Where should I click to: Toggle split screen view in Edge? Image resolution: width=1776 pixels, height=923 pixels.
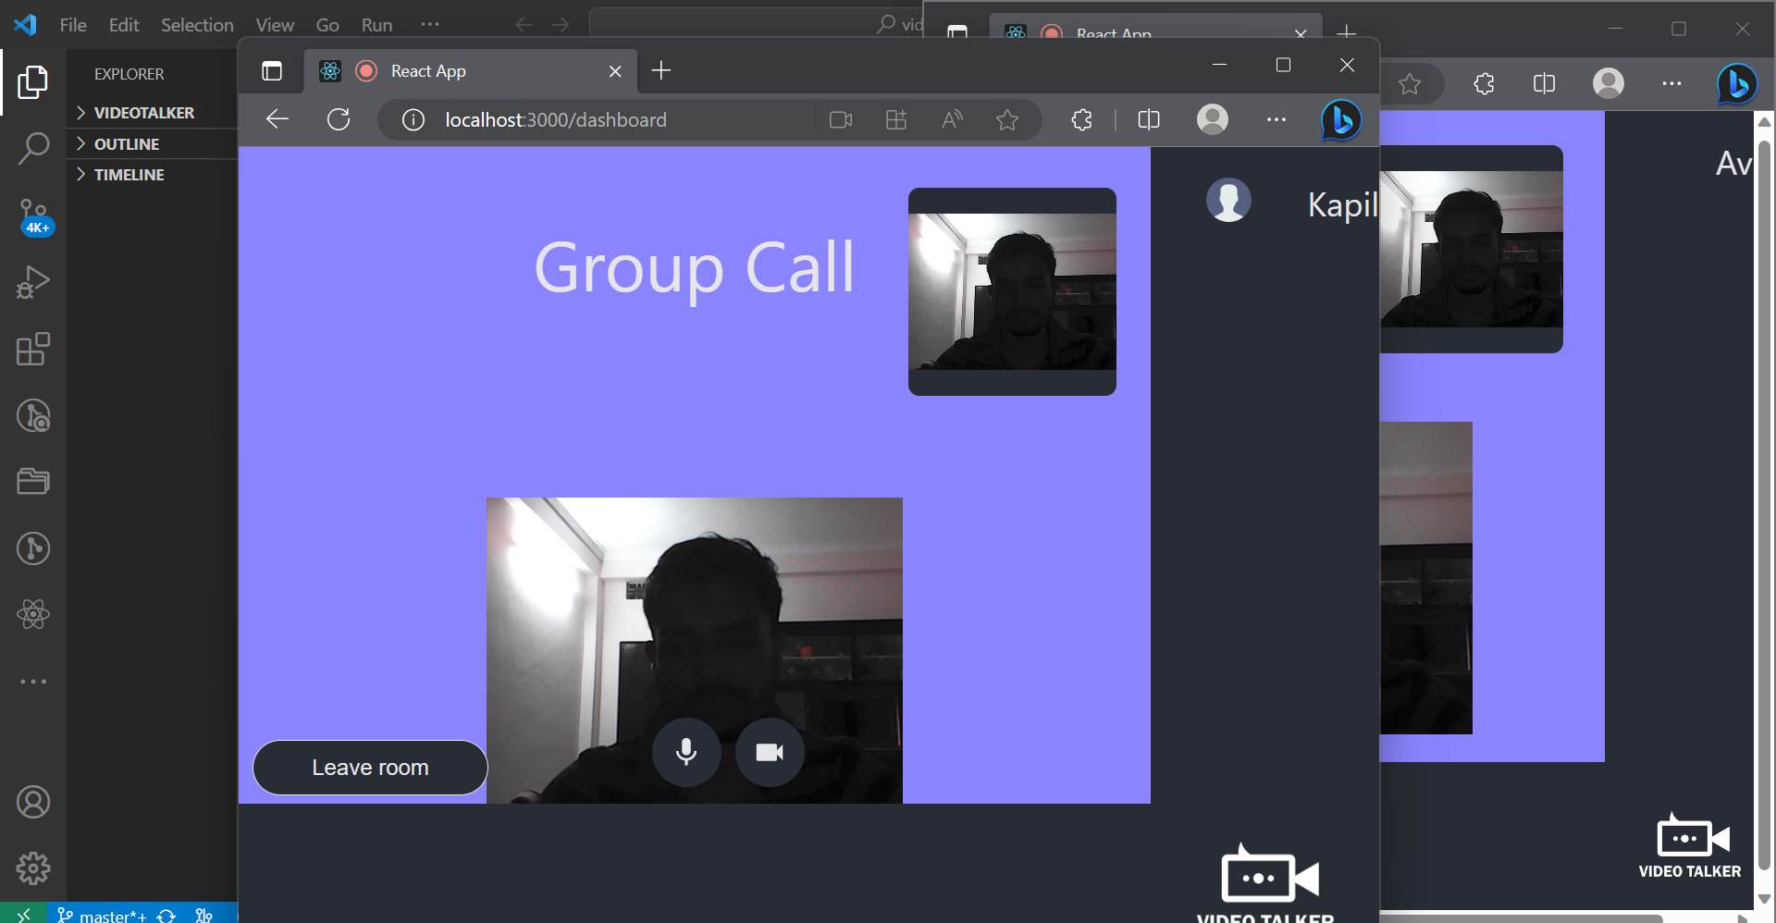click(1148, 119)
